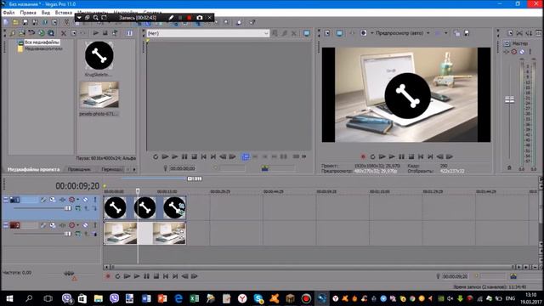Open Excel from the taskbar
544x306 pixels.
[x=195, y=298]
